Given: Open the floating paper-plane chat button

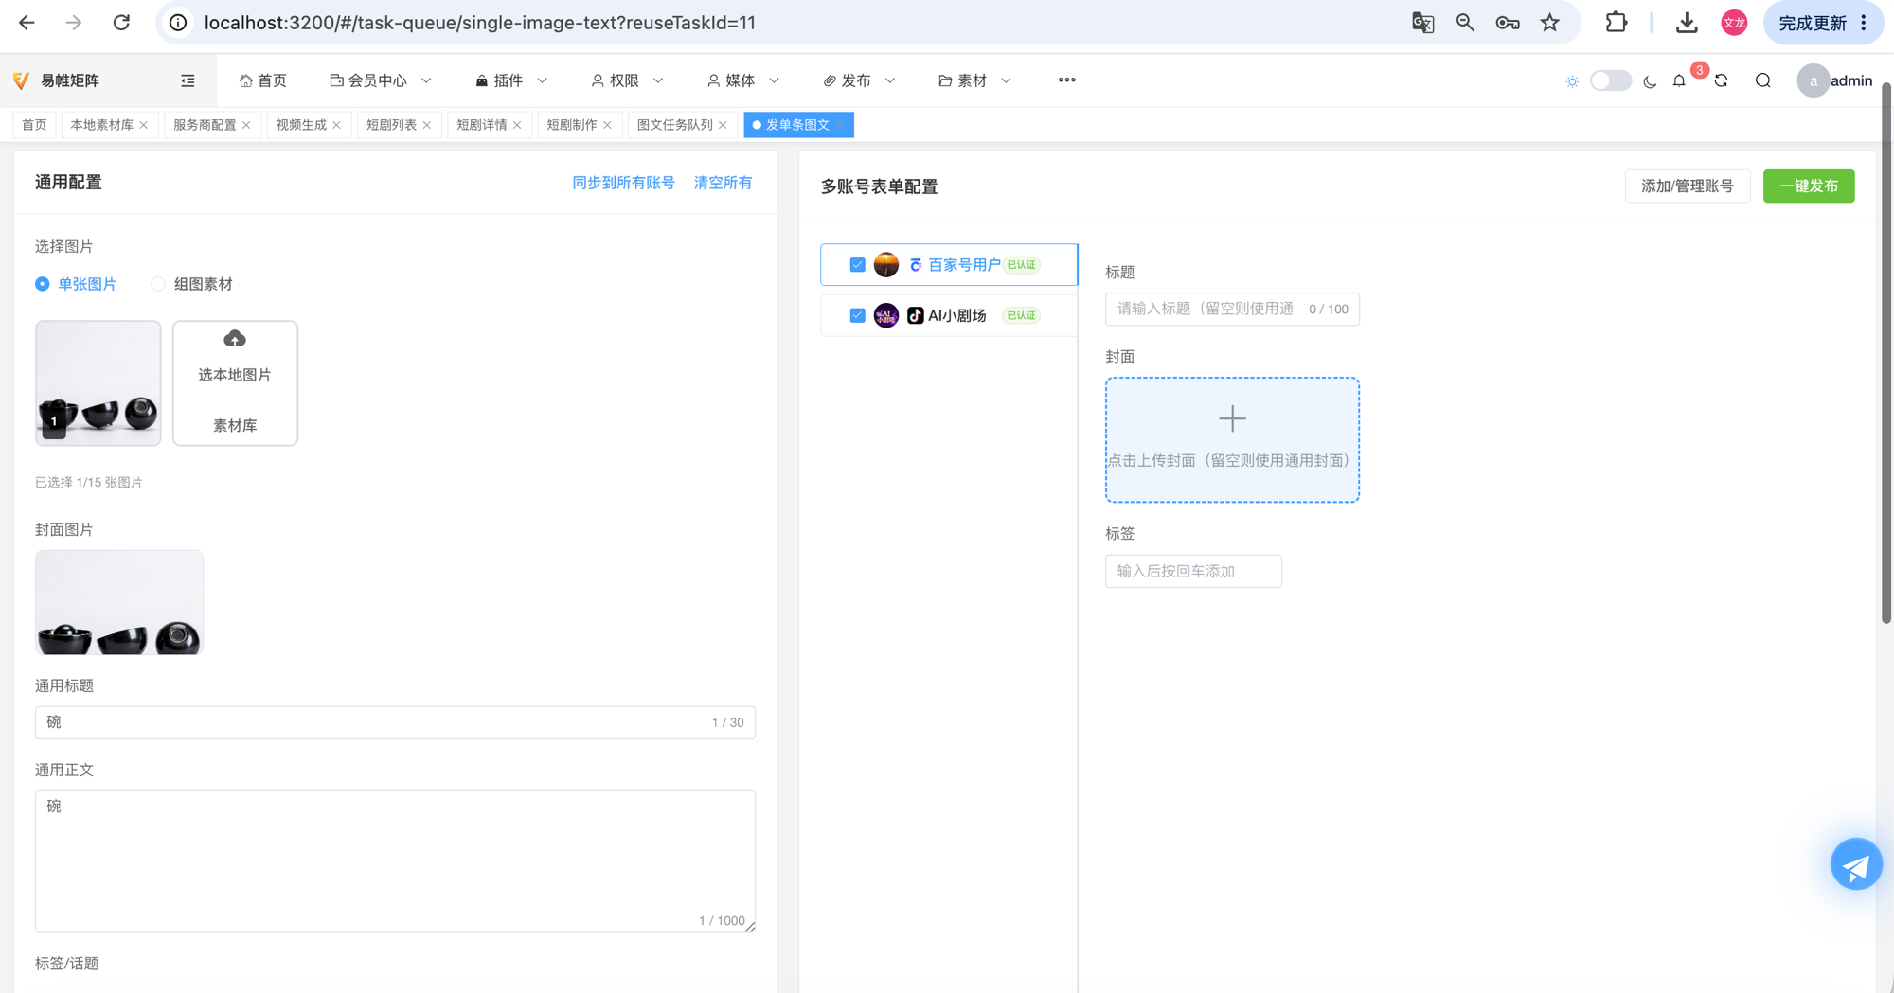Looking at the screenshot, I should pyautogui.click(x=1856, y=864).
